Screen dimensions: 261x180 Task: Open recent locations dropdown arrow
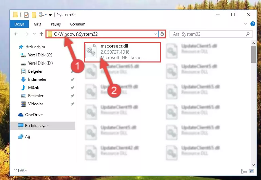pos(35,34)
